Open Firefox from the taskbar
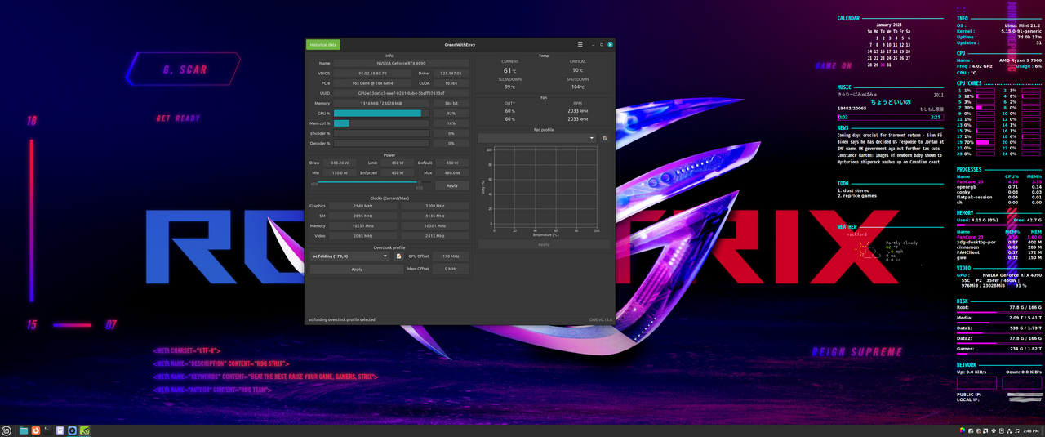Viewport: 1045px width, 437px height. pyautogui.click(x=36, y=430)
